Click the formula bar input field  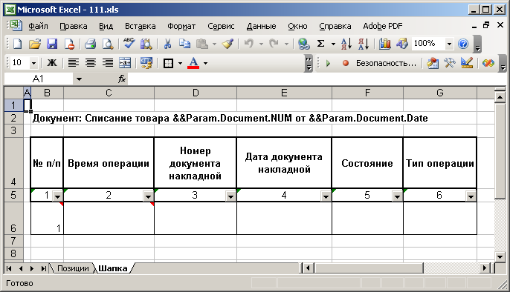coord(317,79)
